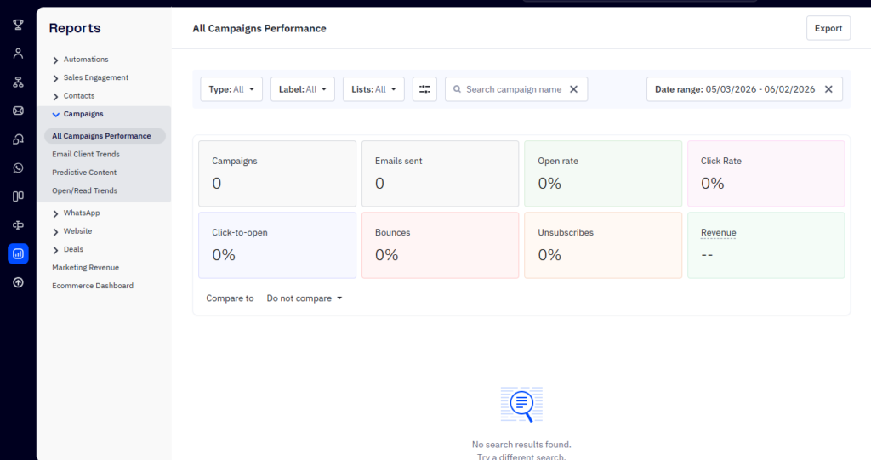Select the Emails sent metric card
Viewport: 871px width, 460px height.
point(440,174)
